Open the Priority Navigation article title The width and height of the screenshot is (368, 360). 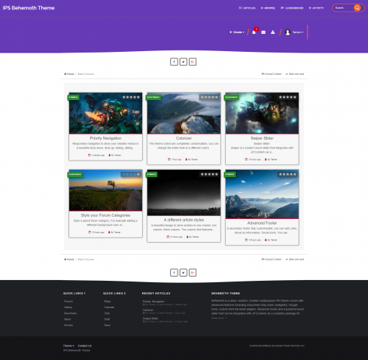105,138
